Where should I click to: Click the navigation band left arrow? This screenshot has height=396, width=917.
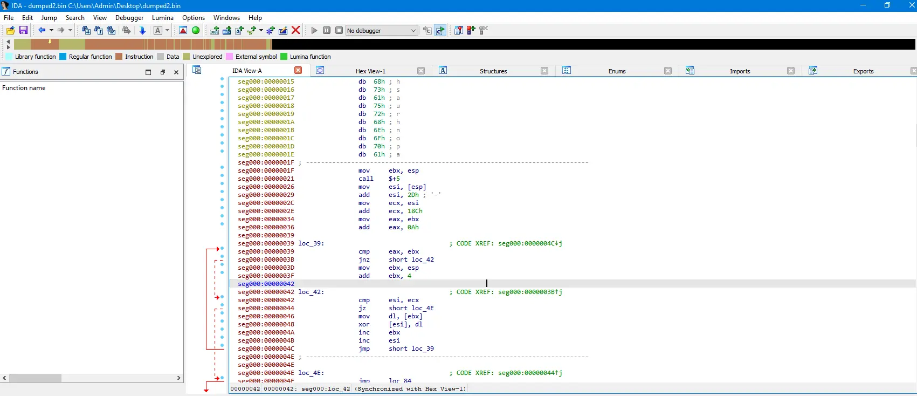point(8,42)
